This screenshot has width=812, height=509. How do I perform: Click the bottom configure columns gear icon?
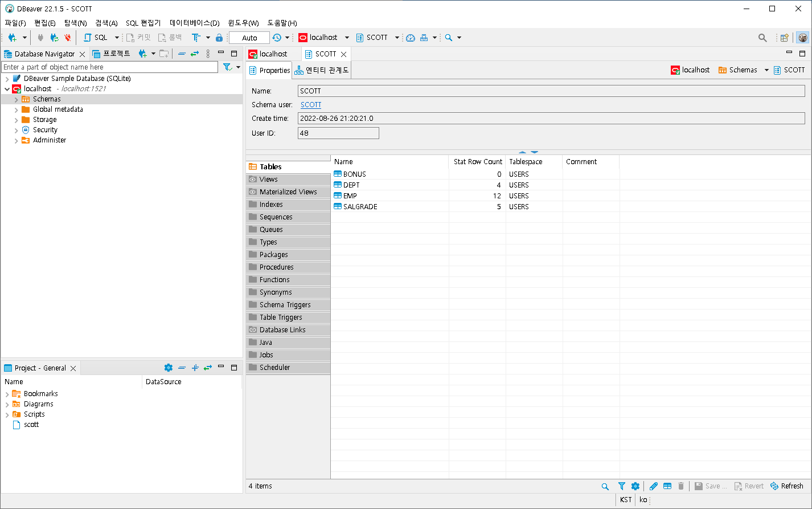click(635, 486)
